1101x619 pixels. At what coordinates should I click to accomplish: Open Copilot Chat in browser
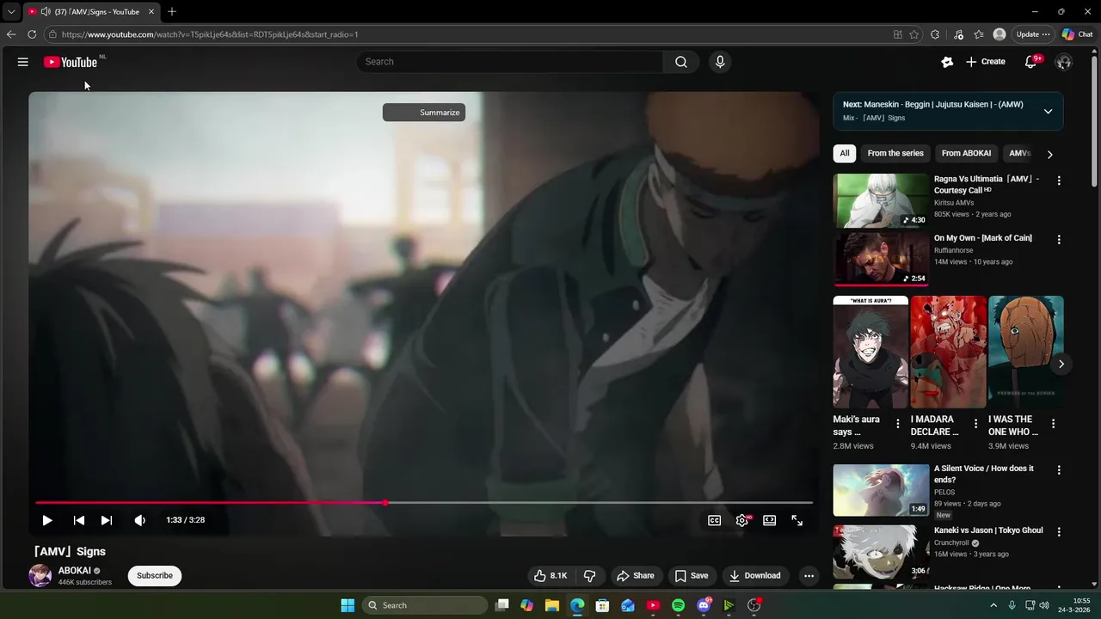coord(1077,34)
